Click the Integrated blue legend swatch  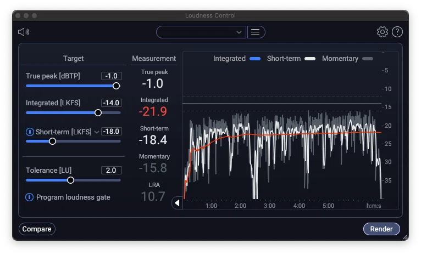pyautogui.click(x=255, y=59)
